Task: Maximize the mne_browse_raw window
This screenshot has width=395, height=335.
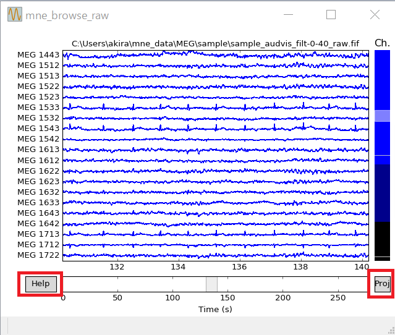Action: pyautogui.click(x=331, y=15)
